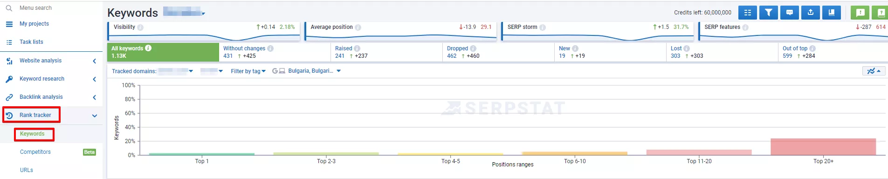Select the All keywords filter tab
The width and height of the screenshot is (888, 179).
click(163, 52)
